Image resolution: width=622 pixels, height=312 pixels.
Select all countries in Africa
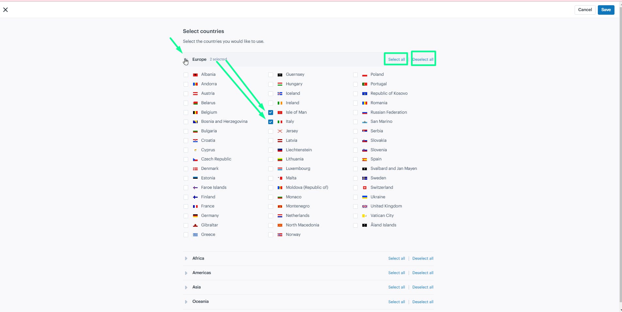tap(396, 258)
